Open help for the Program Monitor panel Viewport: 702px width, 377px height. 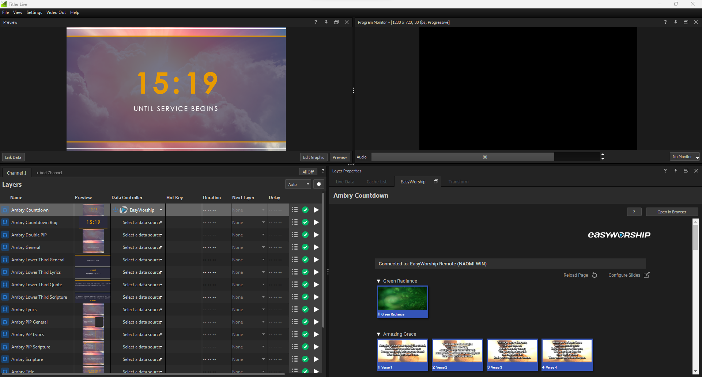click(x=665, y=22)
